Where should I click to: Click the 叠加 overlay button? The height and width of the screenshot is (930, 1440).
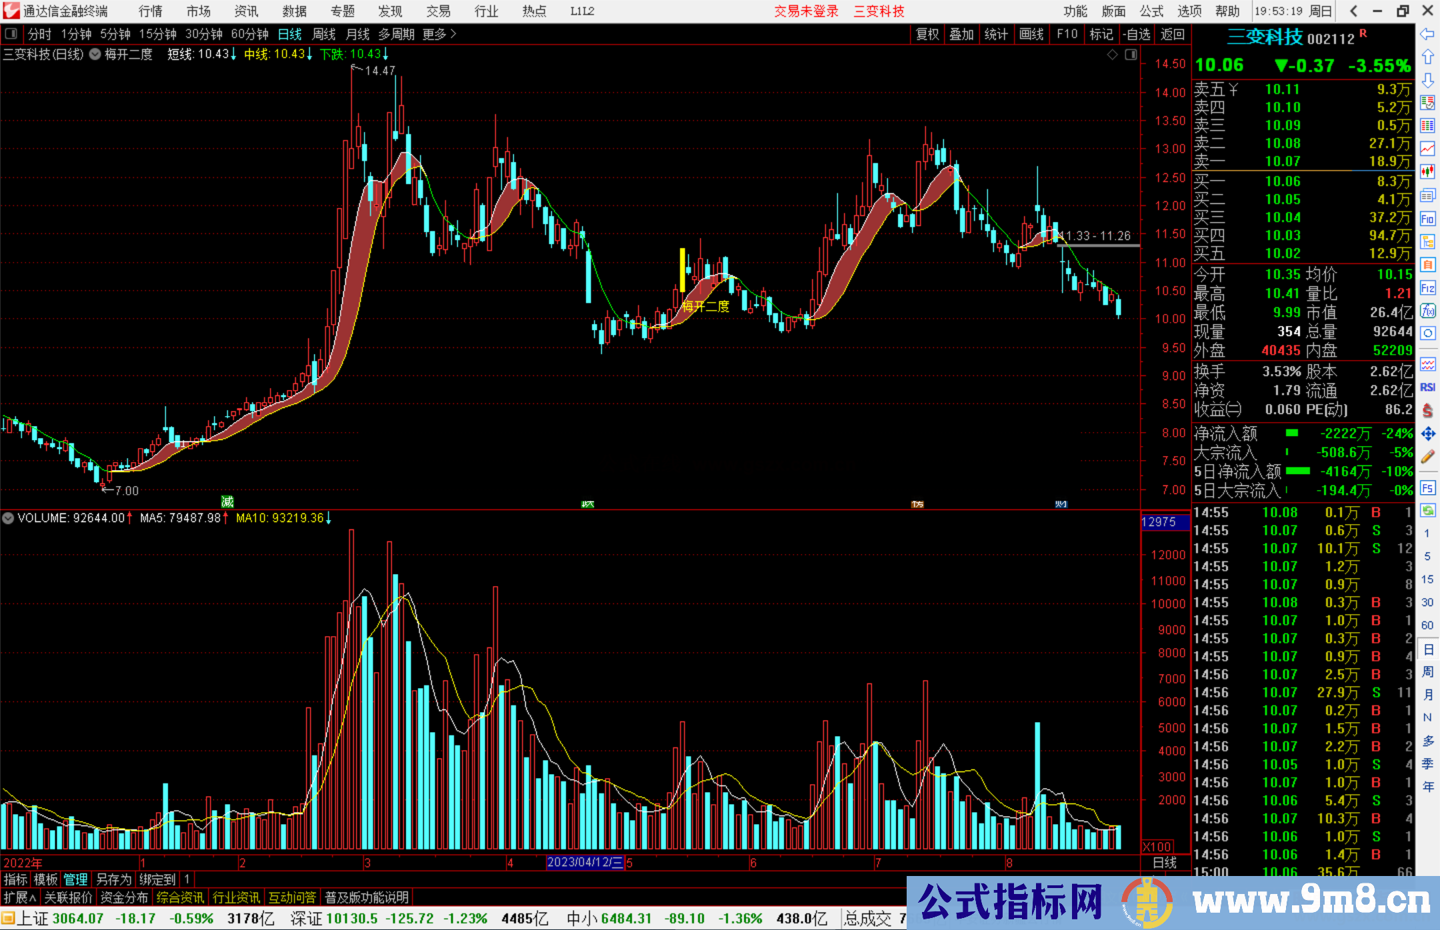(x=961, y=34)
